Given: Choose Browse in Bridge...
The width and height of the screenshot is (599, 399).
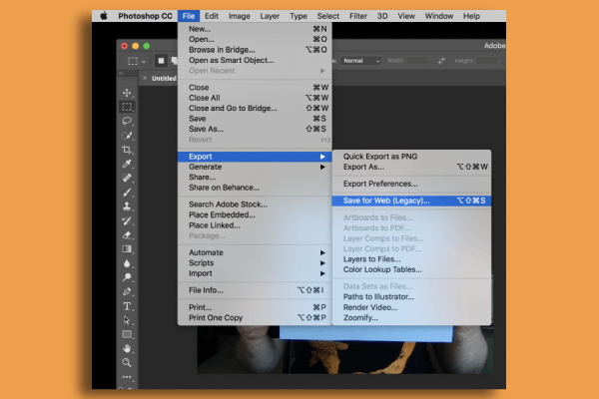Looking at the screenshot, I should [255, 50].
